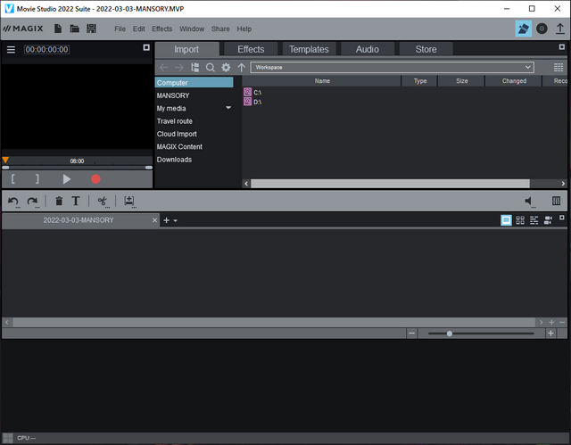Open the mixer panel icon on toolbar

tap(556, 201)
